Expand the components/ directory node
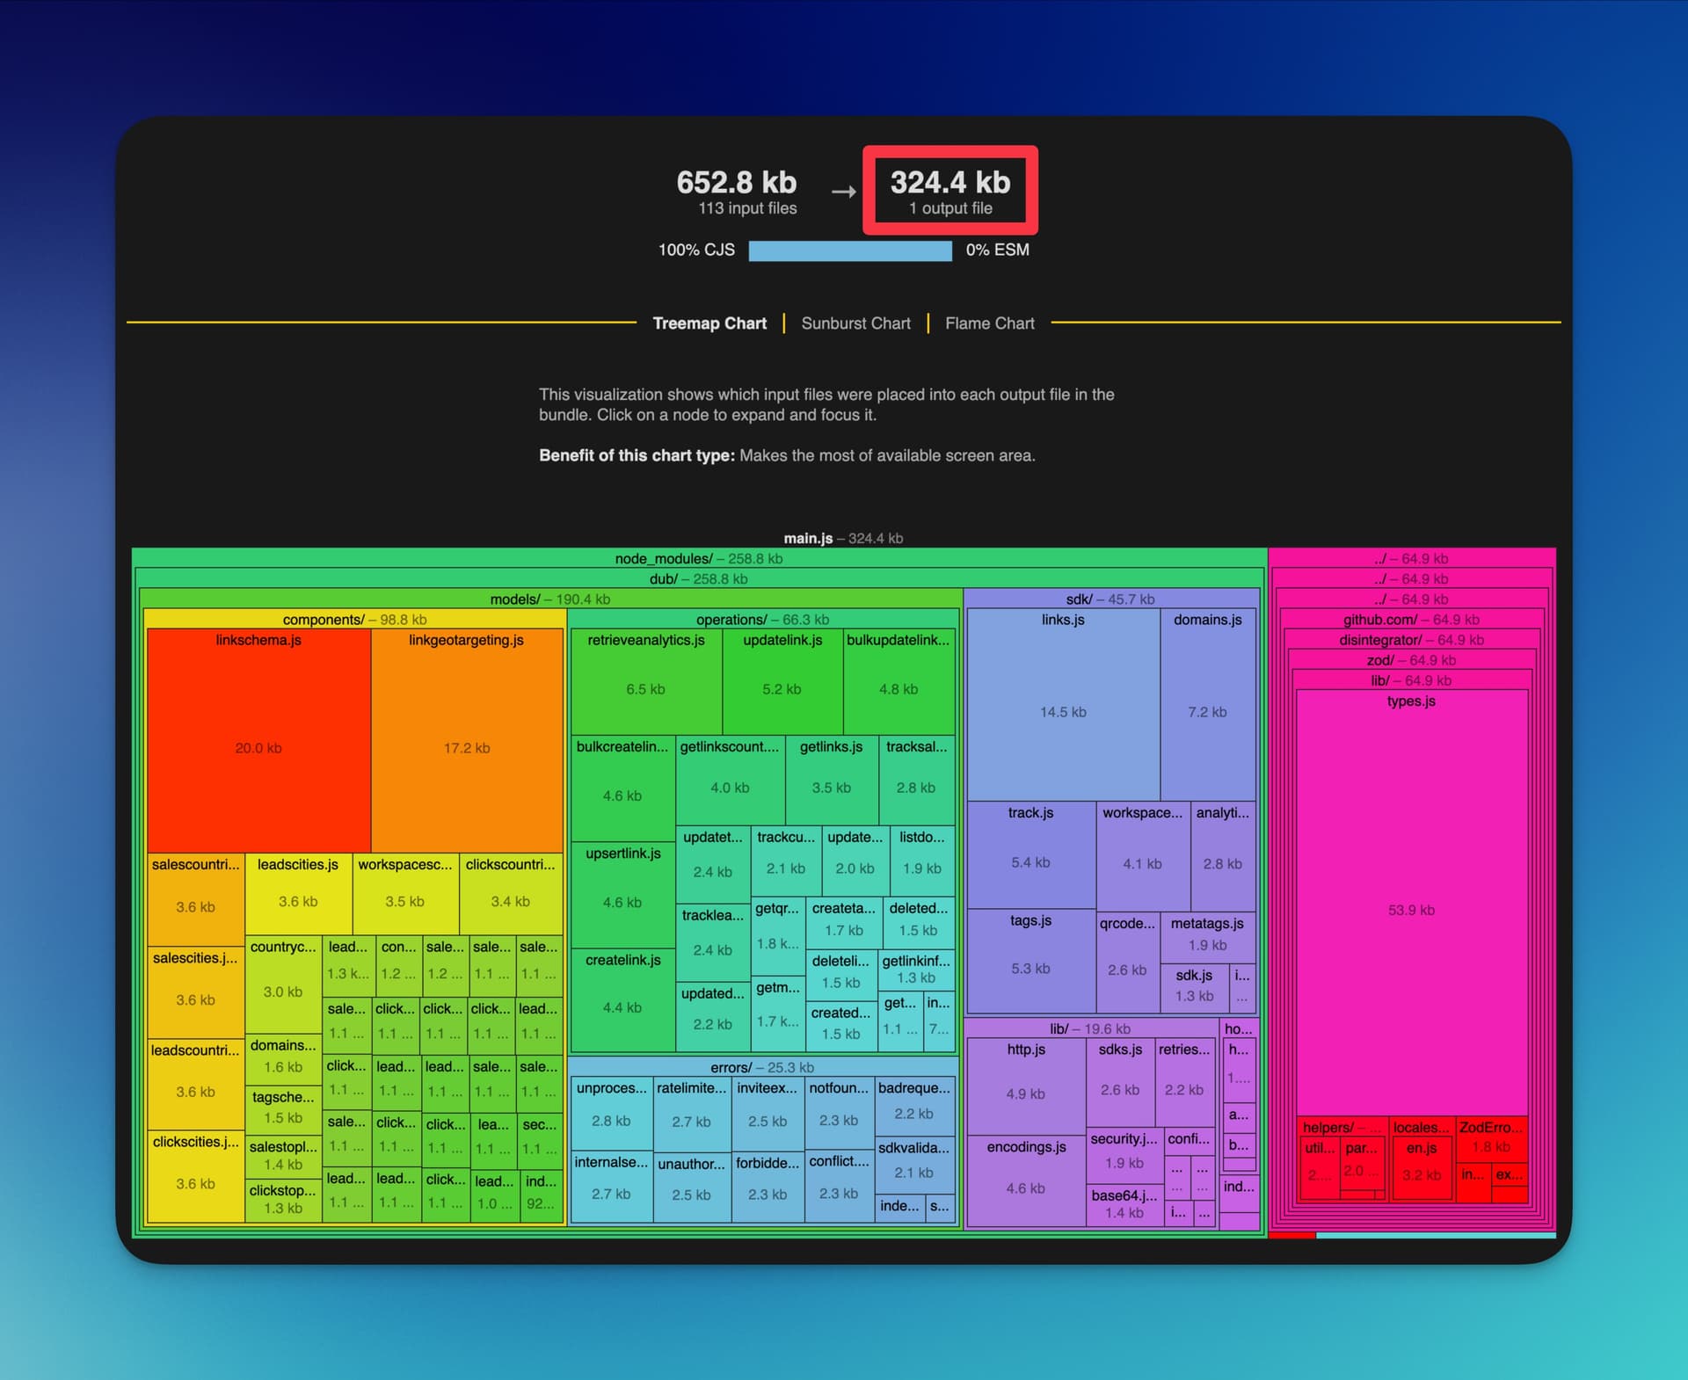The image size is (1688, 1380). [355, 620]
